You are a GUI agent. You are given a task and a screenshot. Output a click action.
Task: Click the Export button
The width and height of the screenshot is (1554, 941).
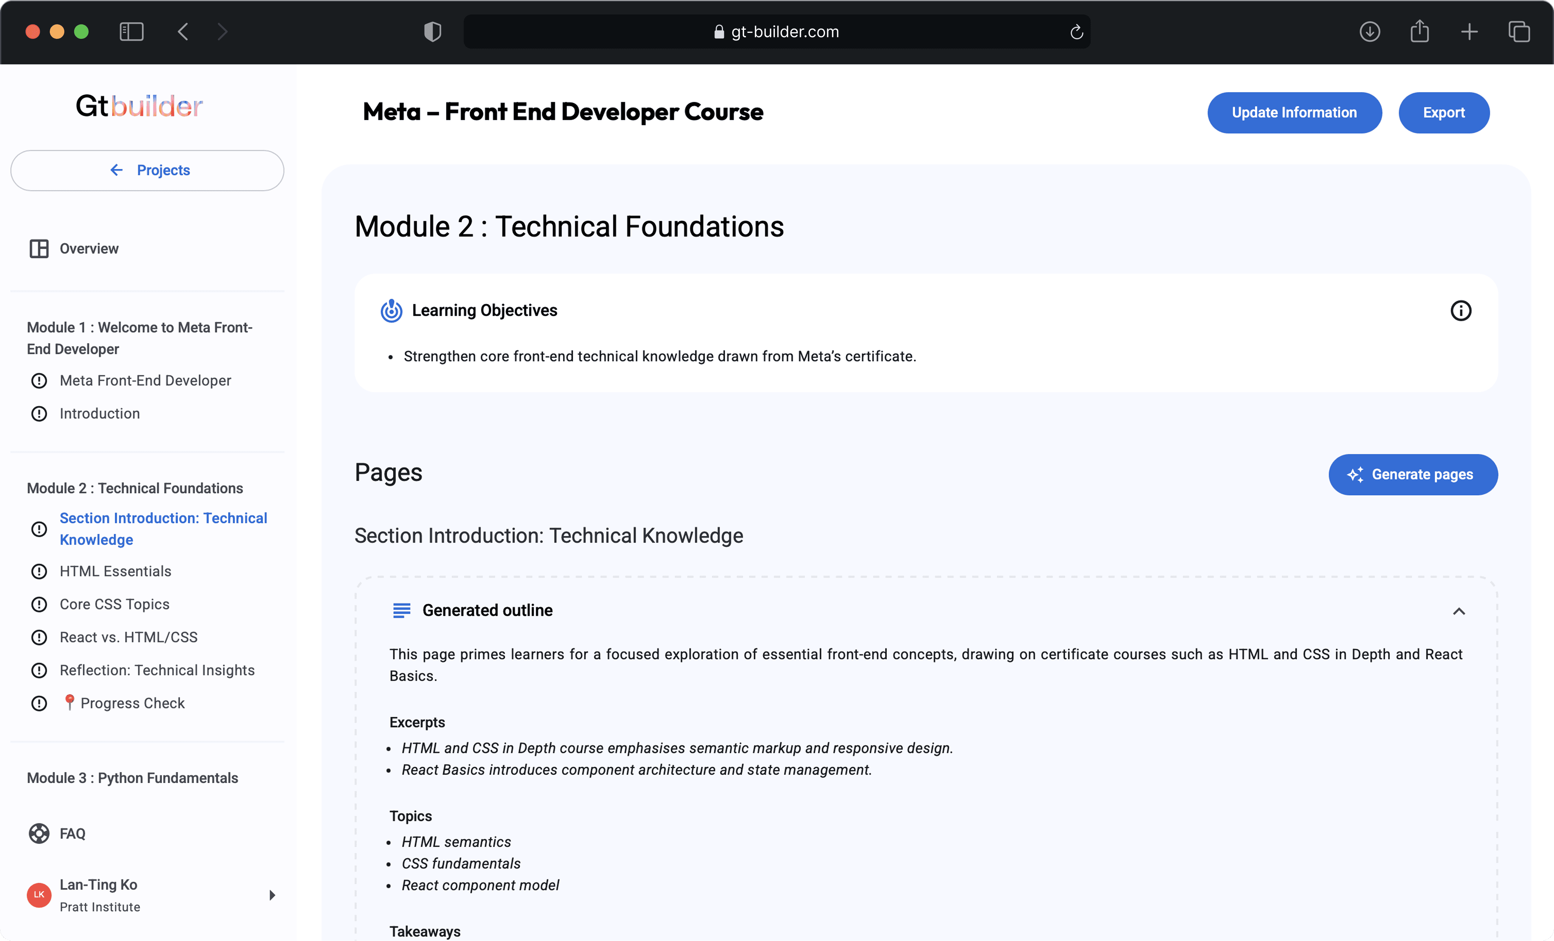(x=1443, y=112)
